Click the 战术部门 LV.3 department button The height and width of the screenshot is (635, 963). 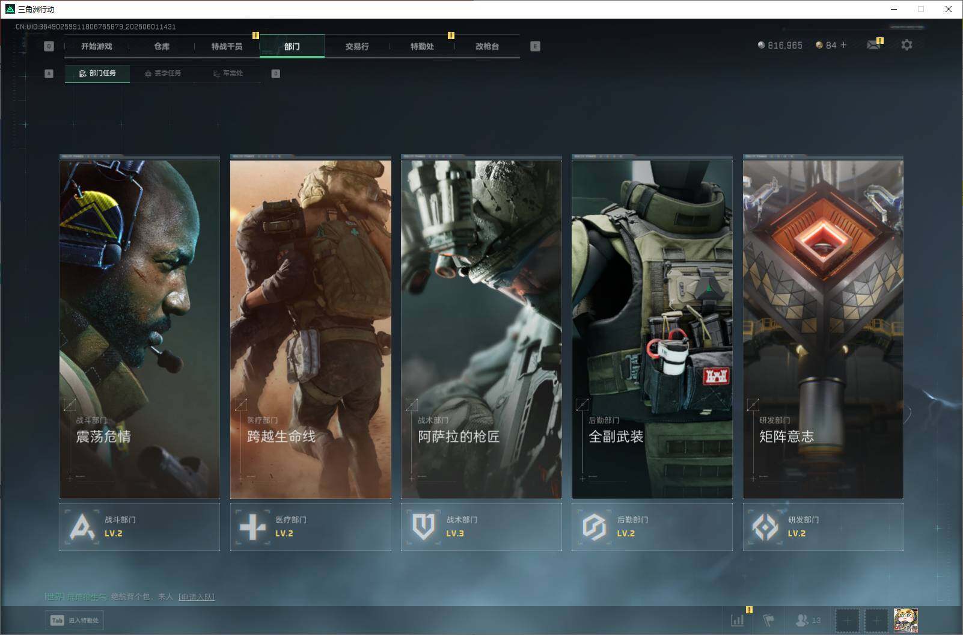click(481, 527)
